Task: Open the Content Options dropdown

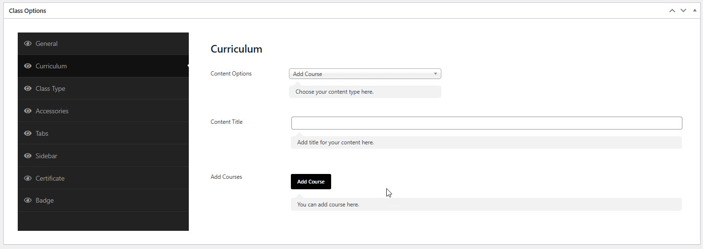Action: pos(365,74)
